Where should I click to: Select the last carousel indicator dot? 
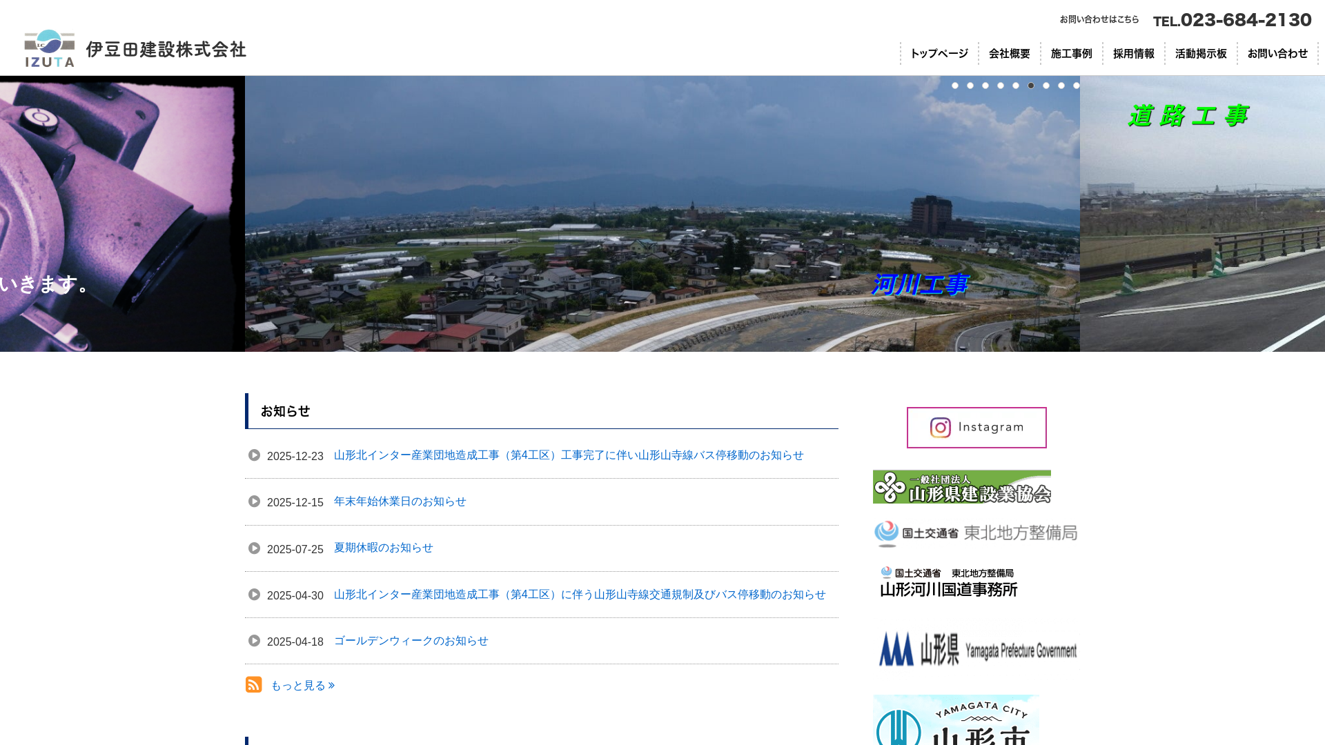[1076, 86]
